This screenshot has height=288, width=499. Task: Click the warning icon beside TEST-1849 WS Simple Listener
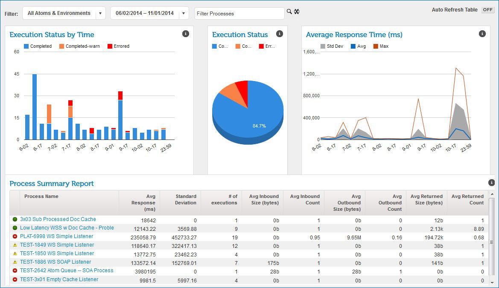point(14,245)
